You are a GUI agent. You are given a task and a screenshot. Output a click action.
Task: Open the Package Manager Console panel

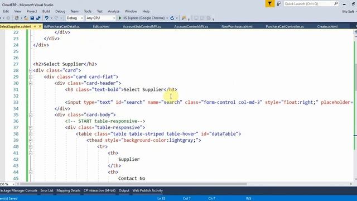pos(18,190)
